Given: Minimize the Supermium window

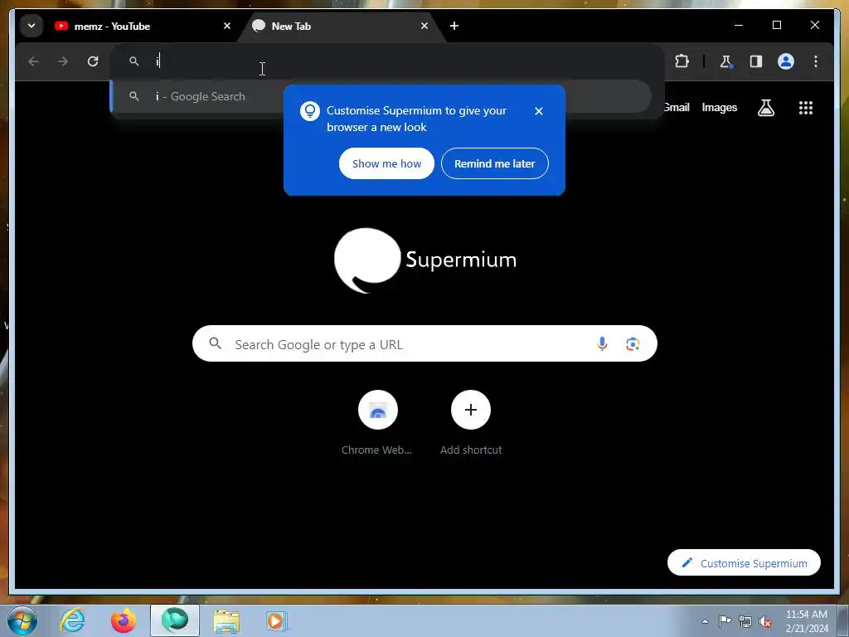Looking at the screenshot, I should [x=739, y=25].
